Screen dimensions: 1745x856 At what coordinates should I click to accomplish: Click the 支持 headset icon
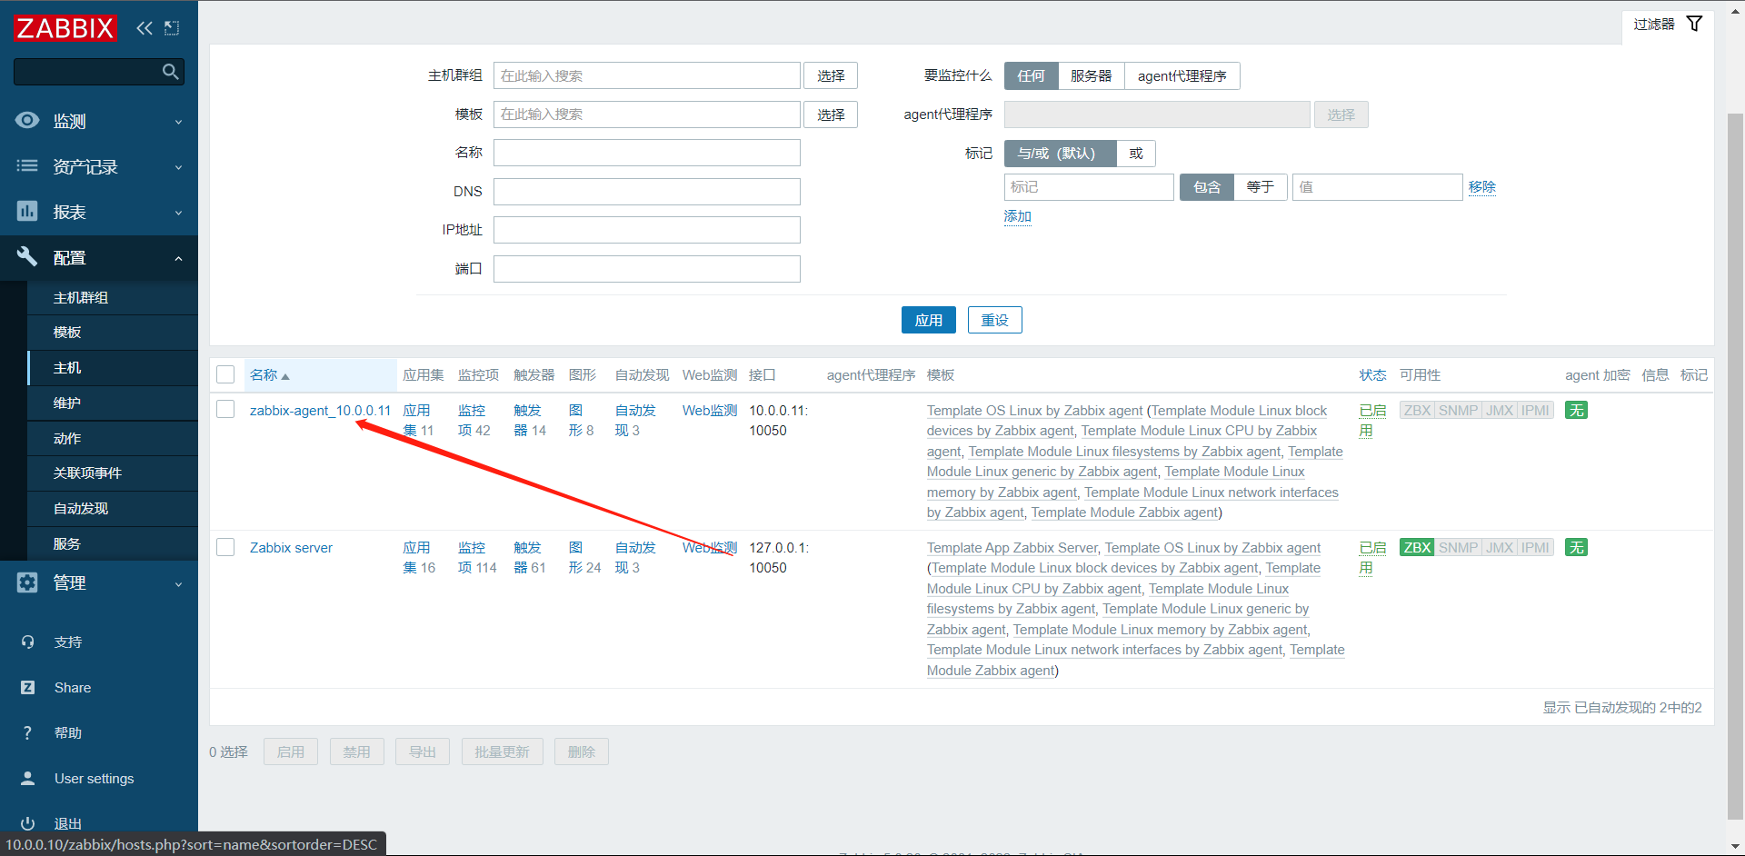point(27,642)
